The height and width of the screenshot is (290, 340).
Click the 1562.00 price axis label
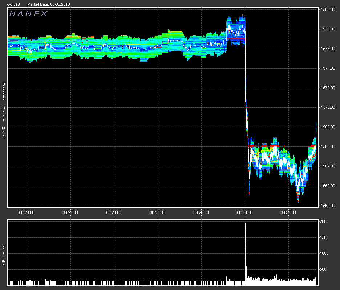coord(328,186)
